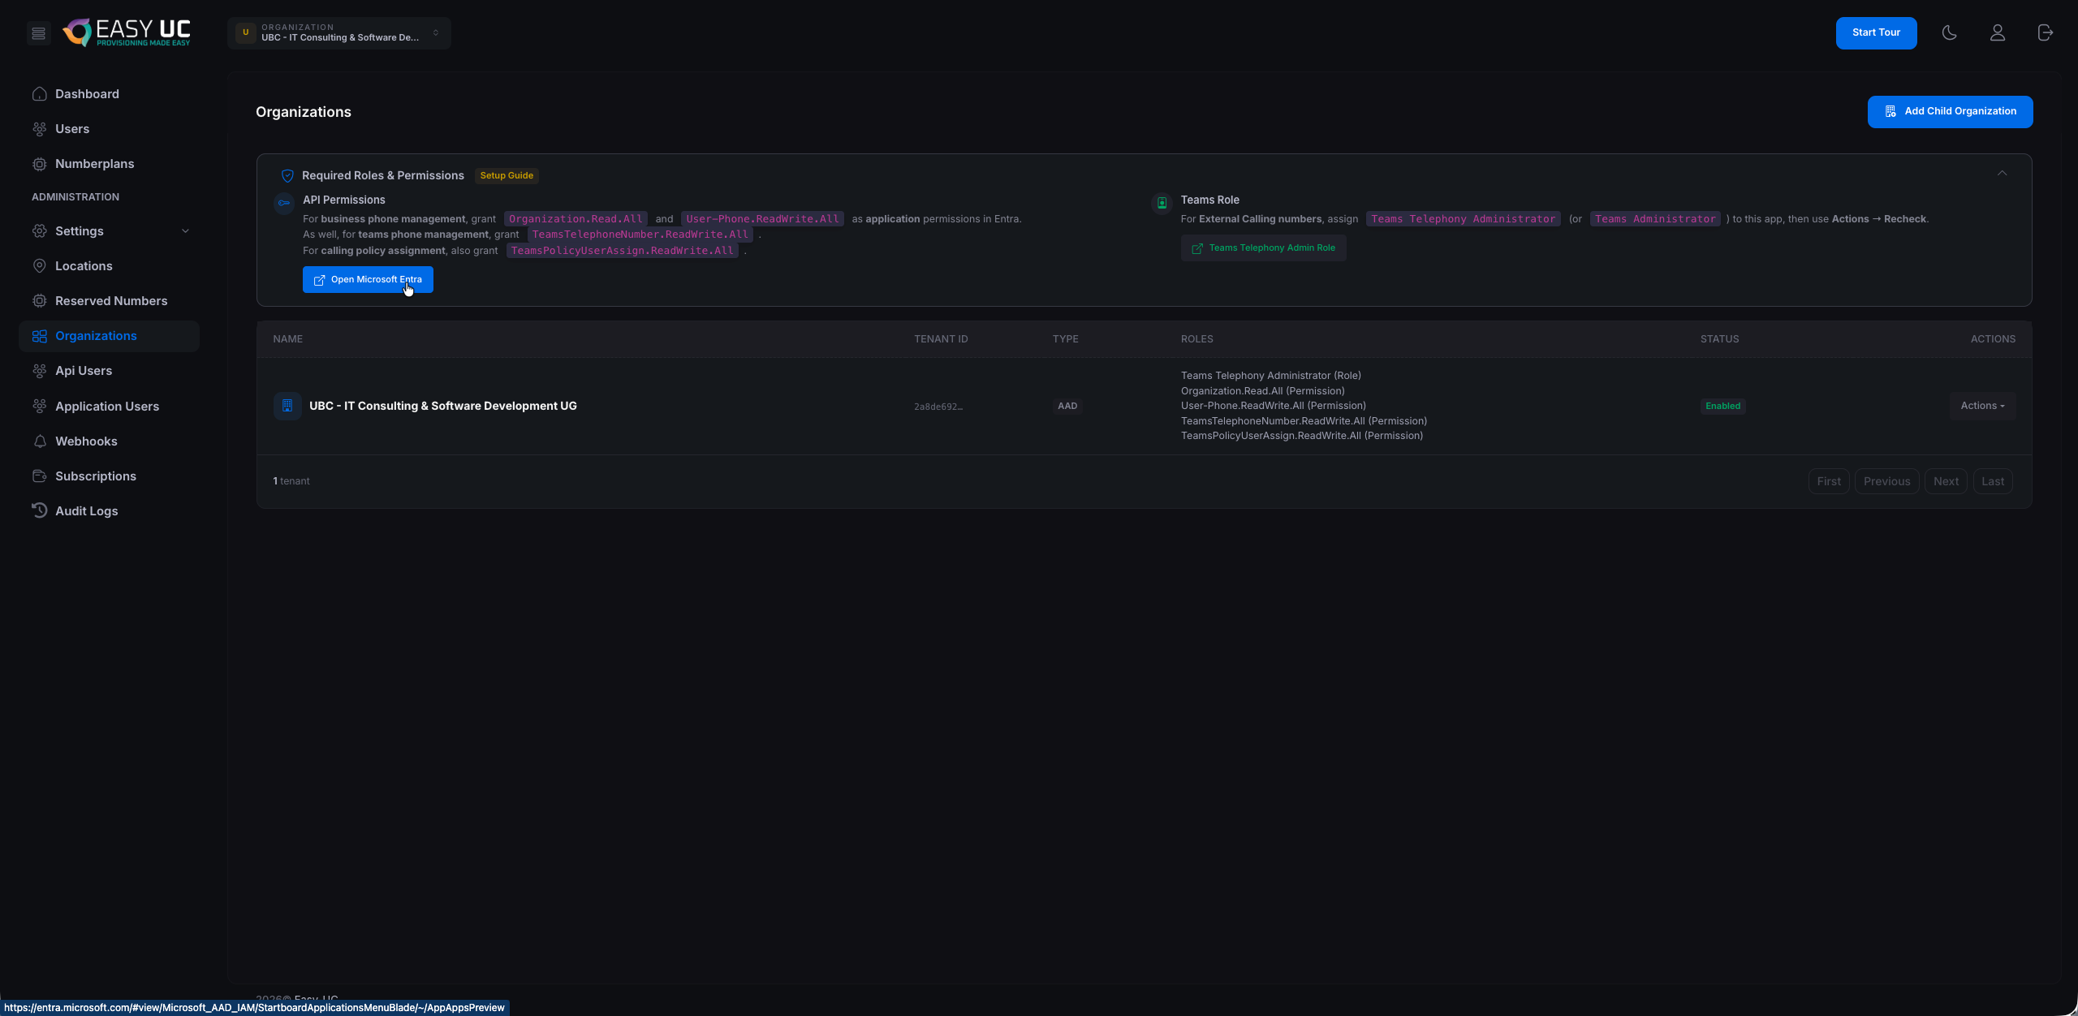This screenshot has height=1016, width=2078.
Task: Click the Organization.Read.All permission code
Action: [576, 219]
